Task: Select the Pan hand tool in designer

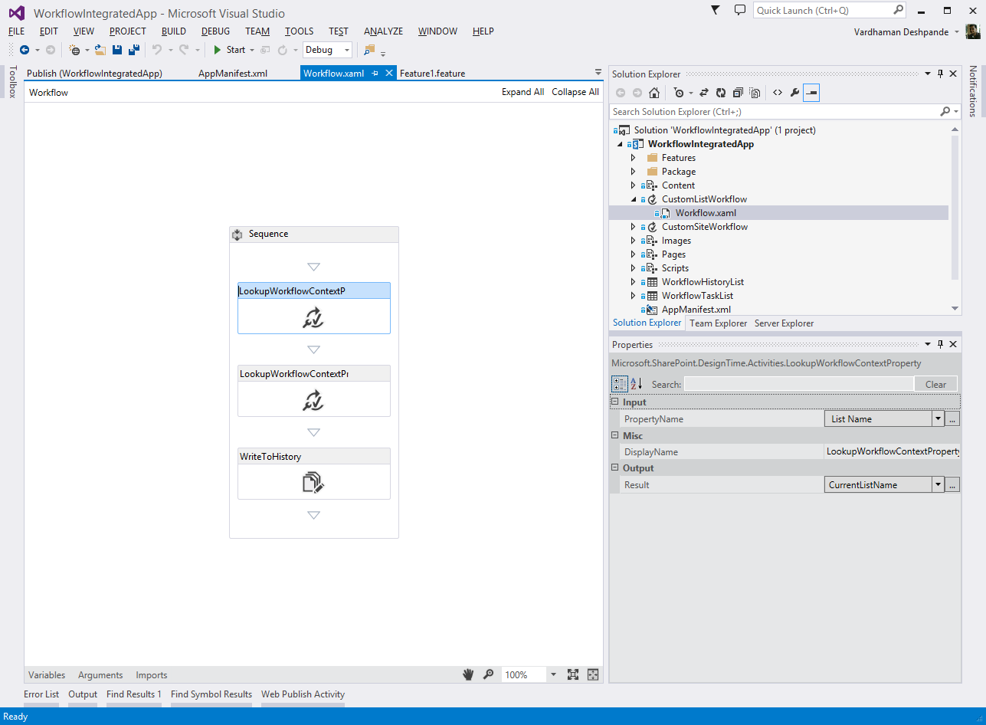Action: [468, 674]
